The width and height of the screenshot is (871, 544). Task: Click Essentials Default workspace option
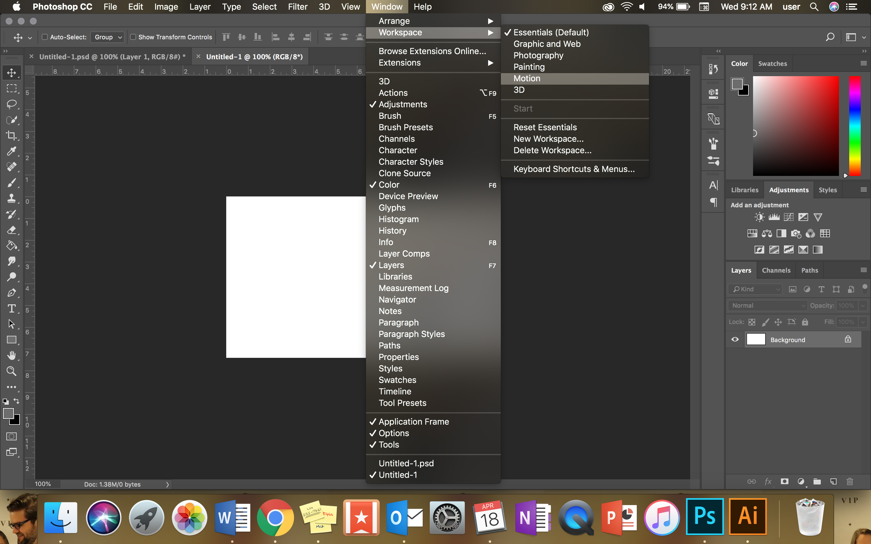[x=550, y=32]
